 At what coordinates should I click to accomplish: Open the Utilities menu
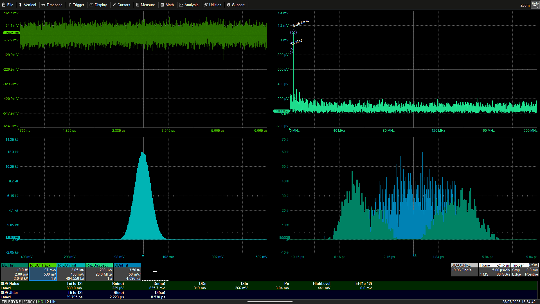213,5
